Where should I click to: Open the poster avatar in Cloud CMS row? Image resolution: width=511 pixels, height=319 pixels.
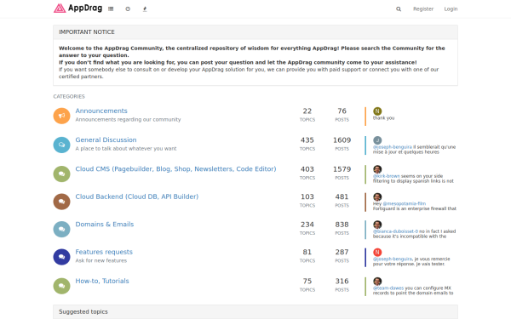(x=377, y=169)
